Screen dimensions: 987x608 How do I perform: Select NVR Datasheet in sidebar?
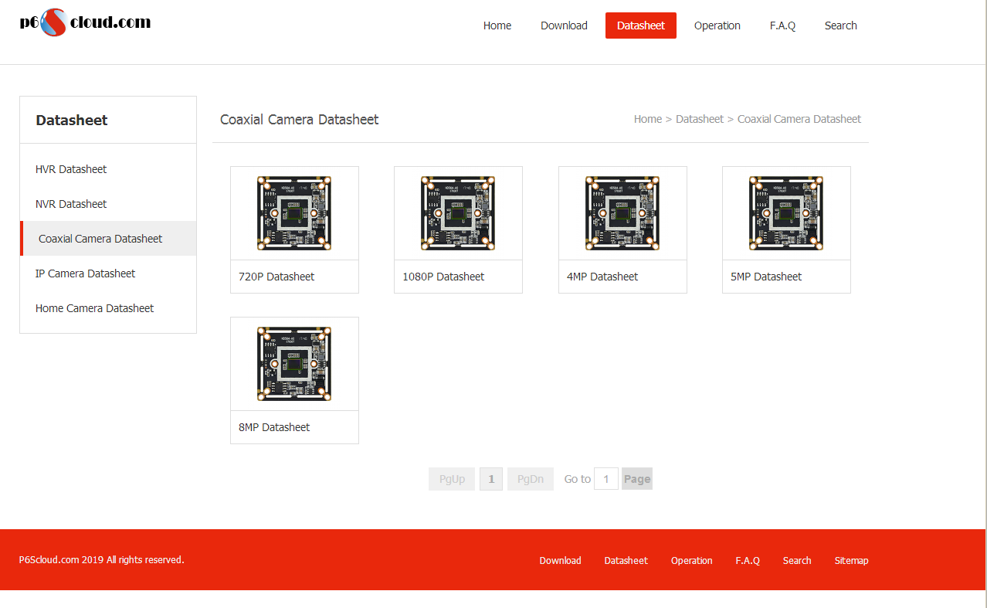click(71, 204)
